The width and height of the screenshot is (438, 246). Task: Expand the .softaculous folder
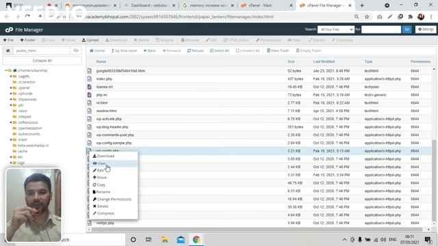click(x=11, y=122)
